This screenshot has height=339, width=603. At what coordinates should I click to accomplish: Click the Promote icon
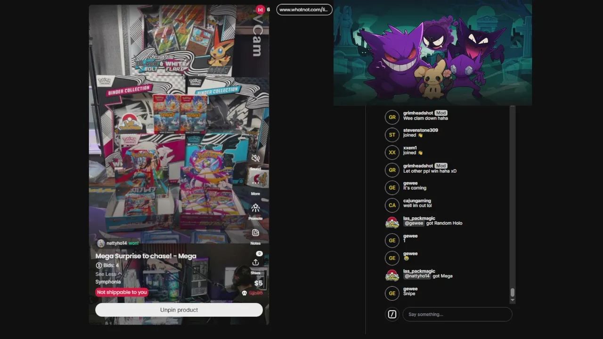click(x=255, y=208)
